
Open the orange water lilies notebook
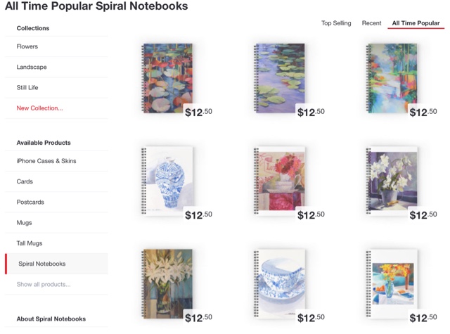point(167,78)
